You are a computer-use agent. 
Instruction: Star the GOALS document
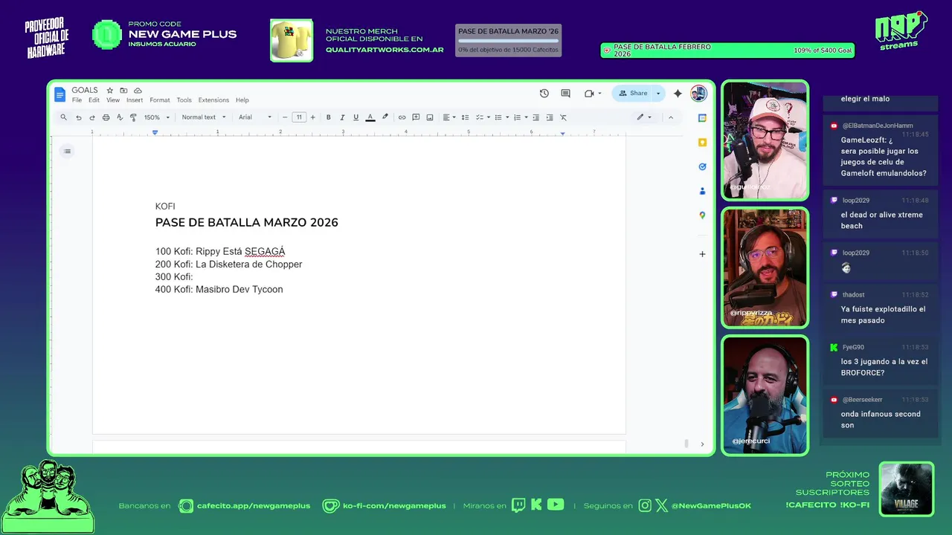110,91
